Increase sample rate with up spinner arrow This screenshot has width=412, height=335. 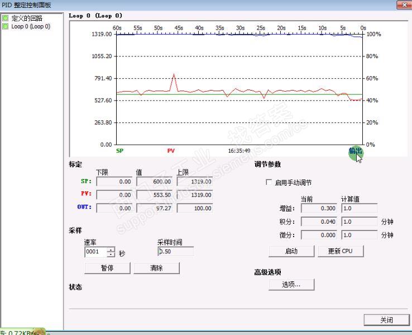(x=111, y=249)
